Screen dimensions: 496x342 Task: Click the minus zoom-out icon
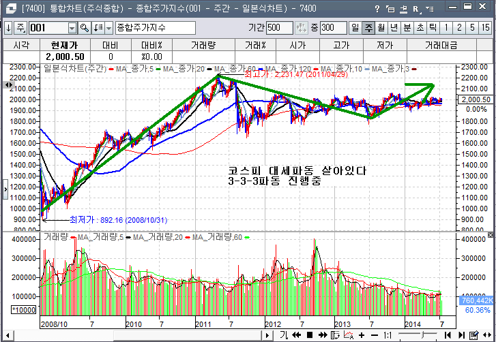click(x=374, y=335)
